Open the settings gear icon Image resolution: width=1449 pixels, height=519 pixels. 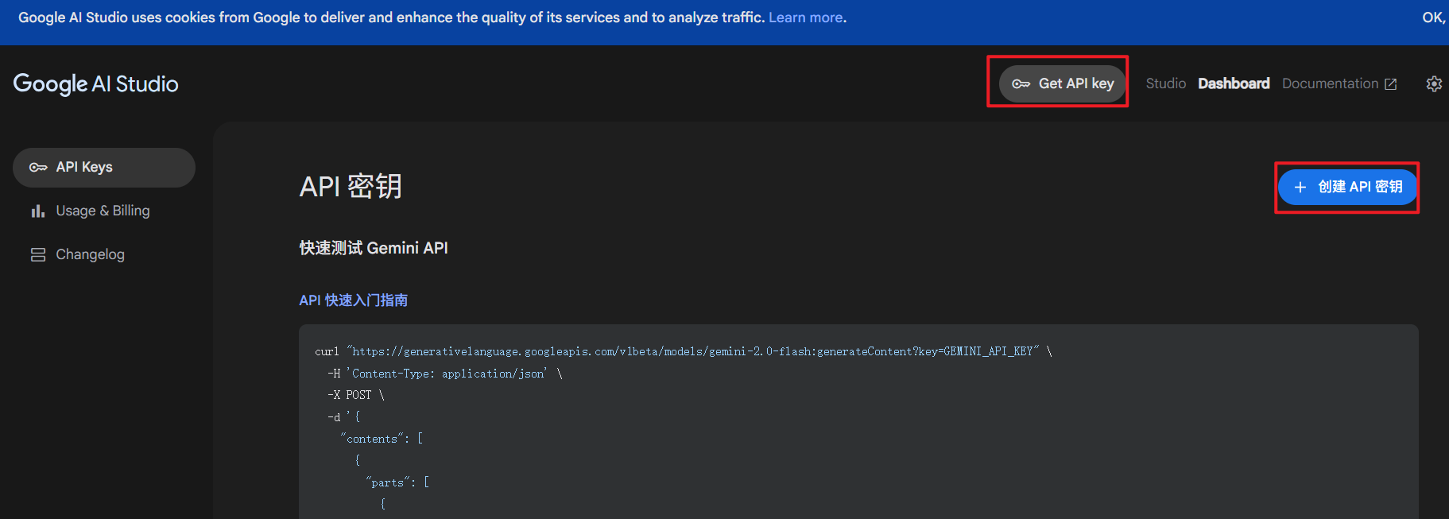click(1434, 83)
